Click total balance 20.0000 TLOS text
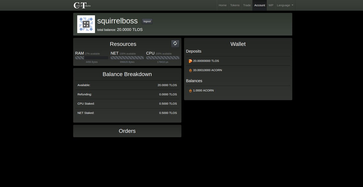363x187 pixels. [x=120, y=29]
